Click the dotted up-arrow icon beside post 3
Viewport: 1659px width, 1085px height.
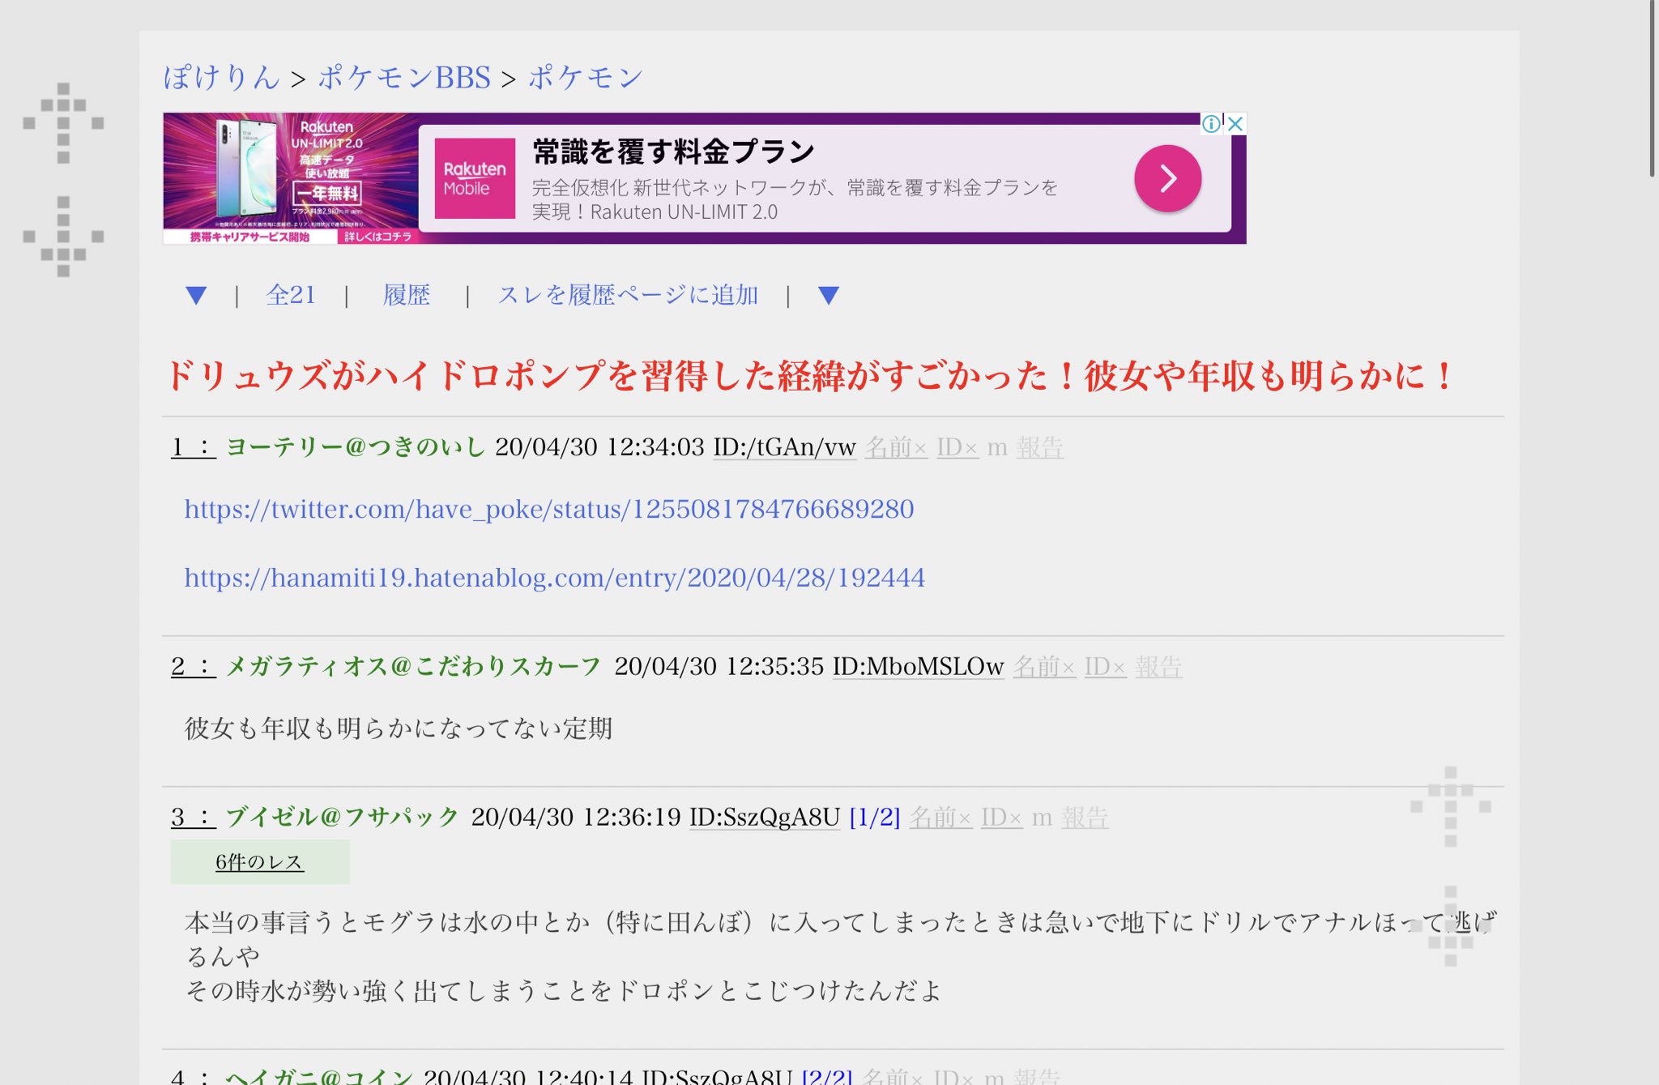1450,806
